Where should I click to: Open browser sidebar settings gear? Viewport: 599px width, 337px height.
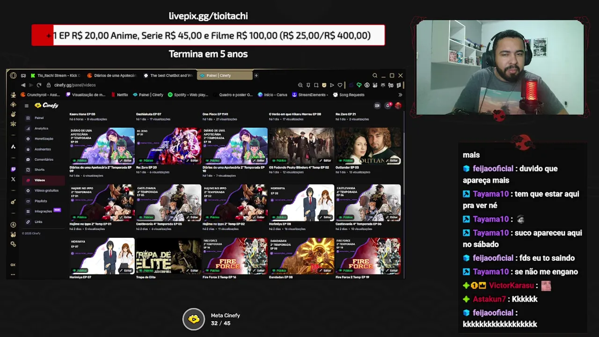(13, 244)
